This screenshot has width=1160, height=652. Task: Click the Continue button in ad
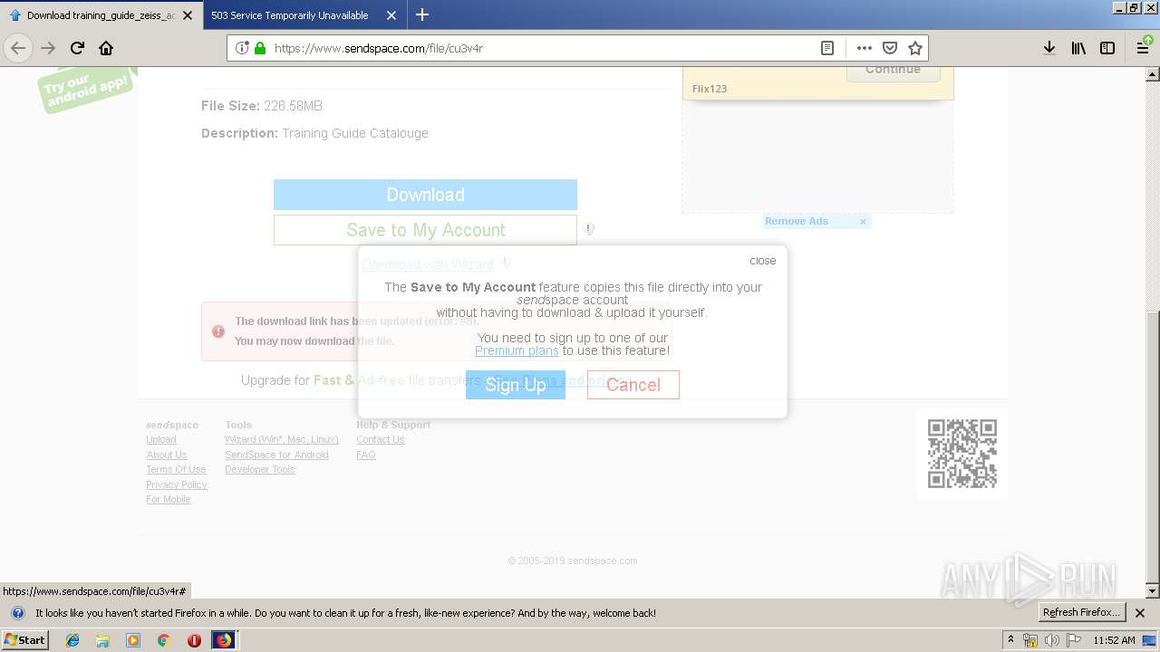pyautogui.click(x=893, y=71)
